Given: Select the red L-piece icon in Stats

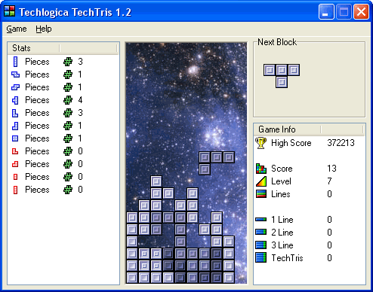Looking at the screenshot, I should click(x=15, y=151).
